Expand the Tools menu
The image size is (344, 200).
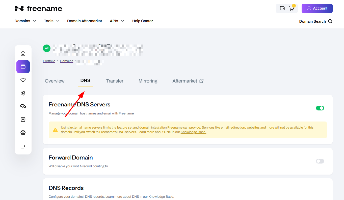coord(51,21)
